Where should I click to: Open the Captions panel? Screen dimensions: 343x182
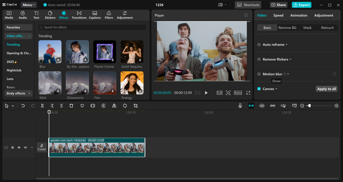click(95, 15)
